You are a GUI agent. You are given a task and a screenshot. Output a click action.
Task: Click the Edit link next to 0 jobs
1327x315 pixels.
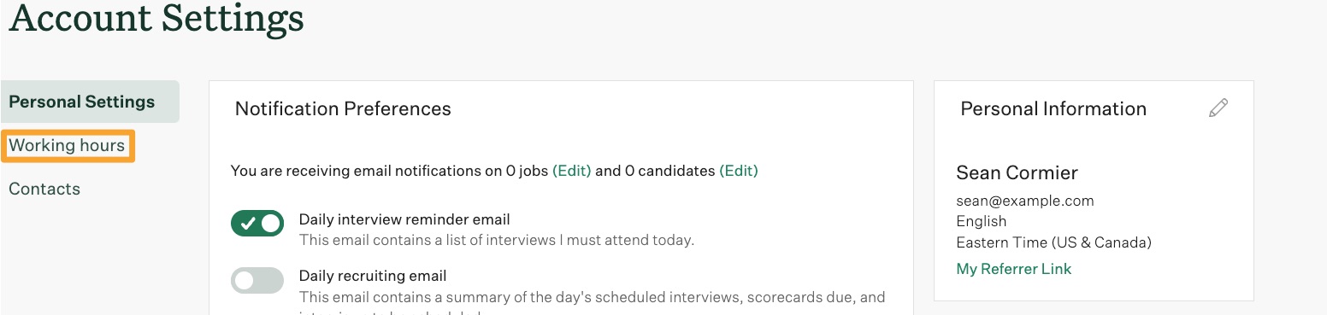tap(572, 171)
